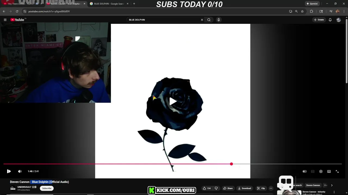
Task: Click the "376 subscribers" count text
Action: point(24,190)
